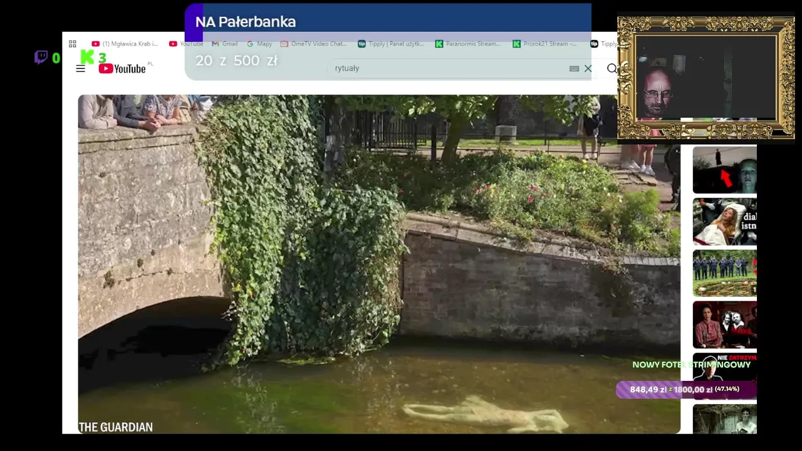Click the Guardian video player showing the river
The width and height of the screenshot is (802, 451).
[x=378, y=264]
